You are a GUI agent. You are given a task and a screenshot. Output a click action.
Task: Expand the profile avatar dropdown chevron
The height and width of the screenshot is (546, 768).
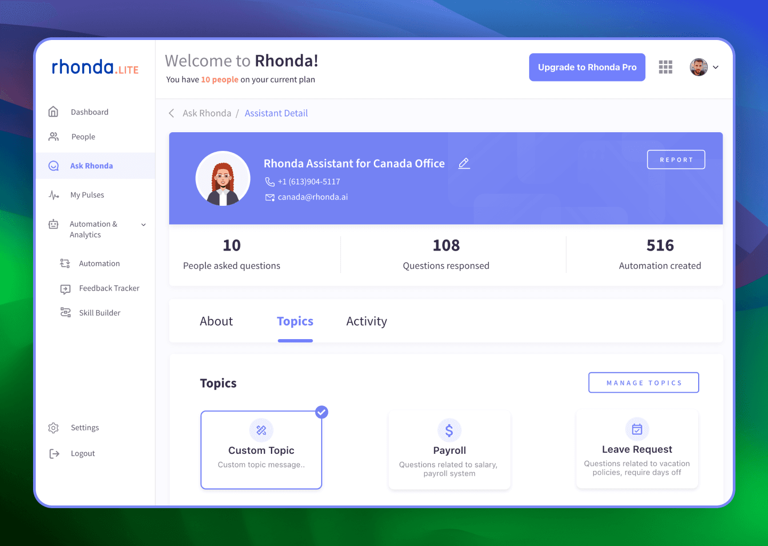[x=716, y=67]
